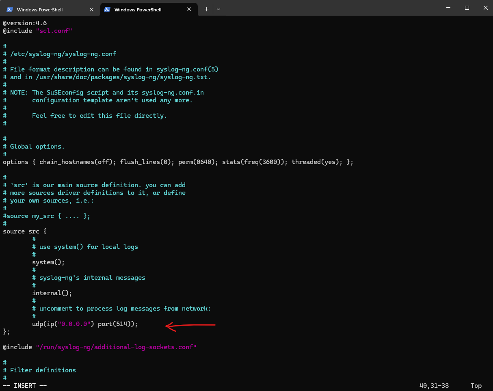Click the "internal();" statement

tap(52, 293)
